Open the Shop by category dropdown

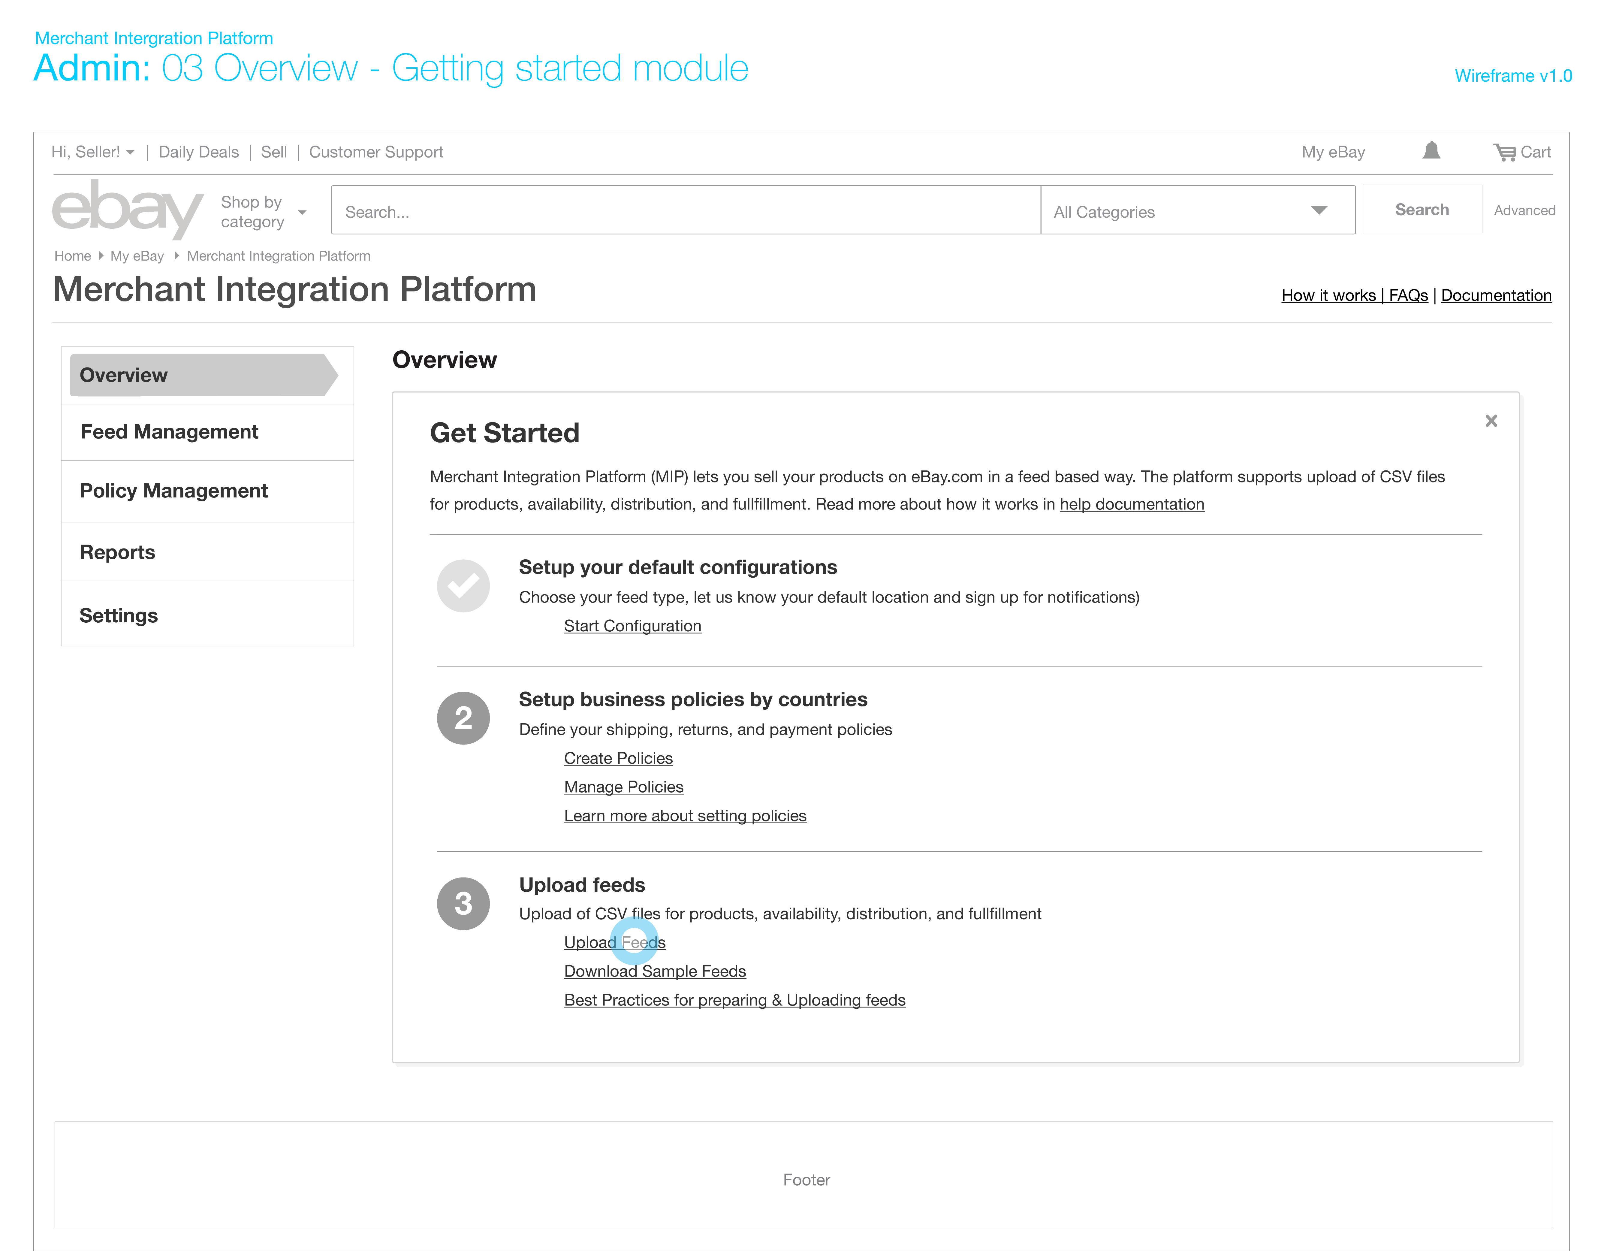[264, 212]
